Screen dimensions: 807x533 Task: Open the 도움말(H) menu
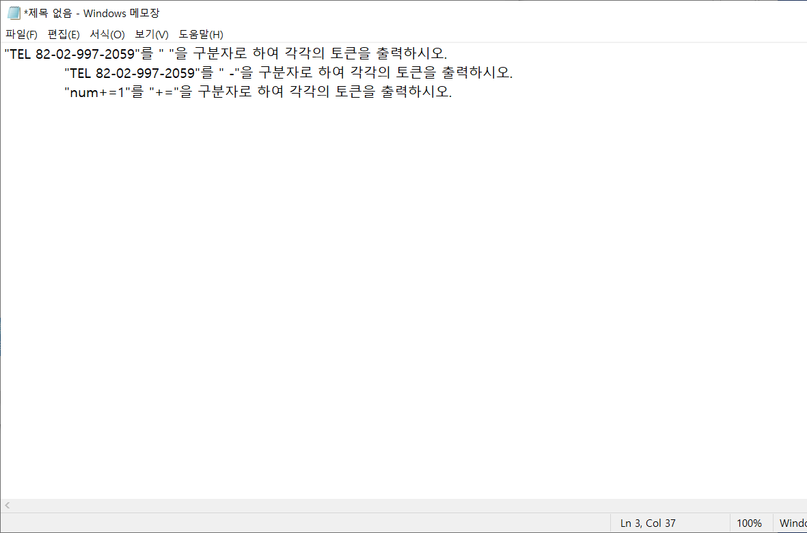tap(201, 34)
